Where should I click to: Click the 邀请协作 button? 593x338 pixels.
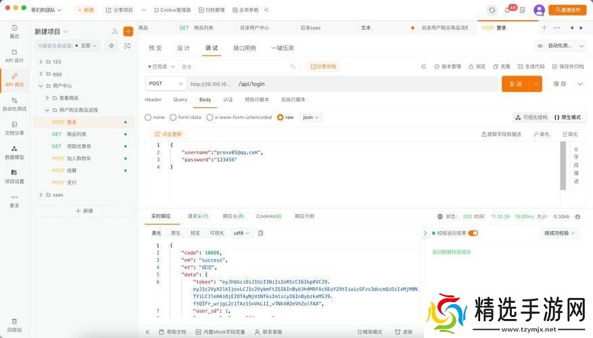pos(567,10)
